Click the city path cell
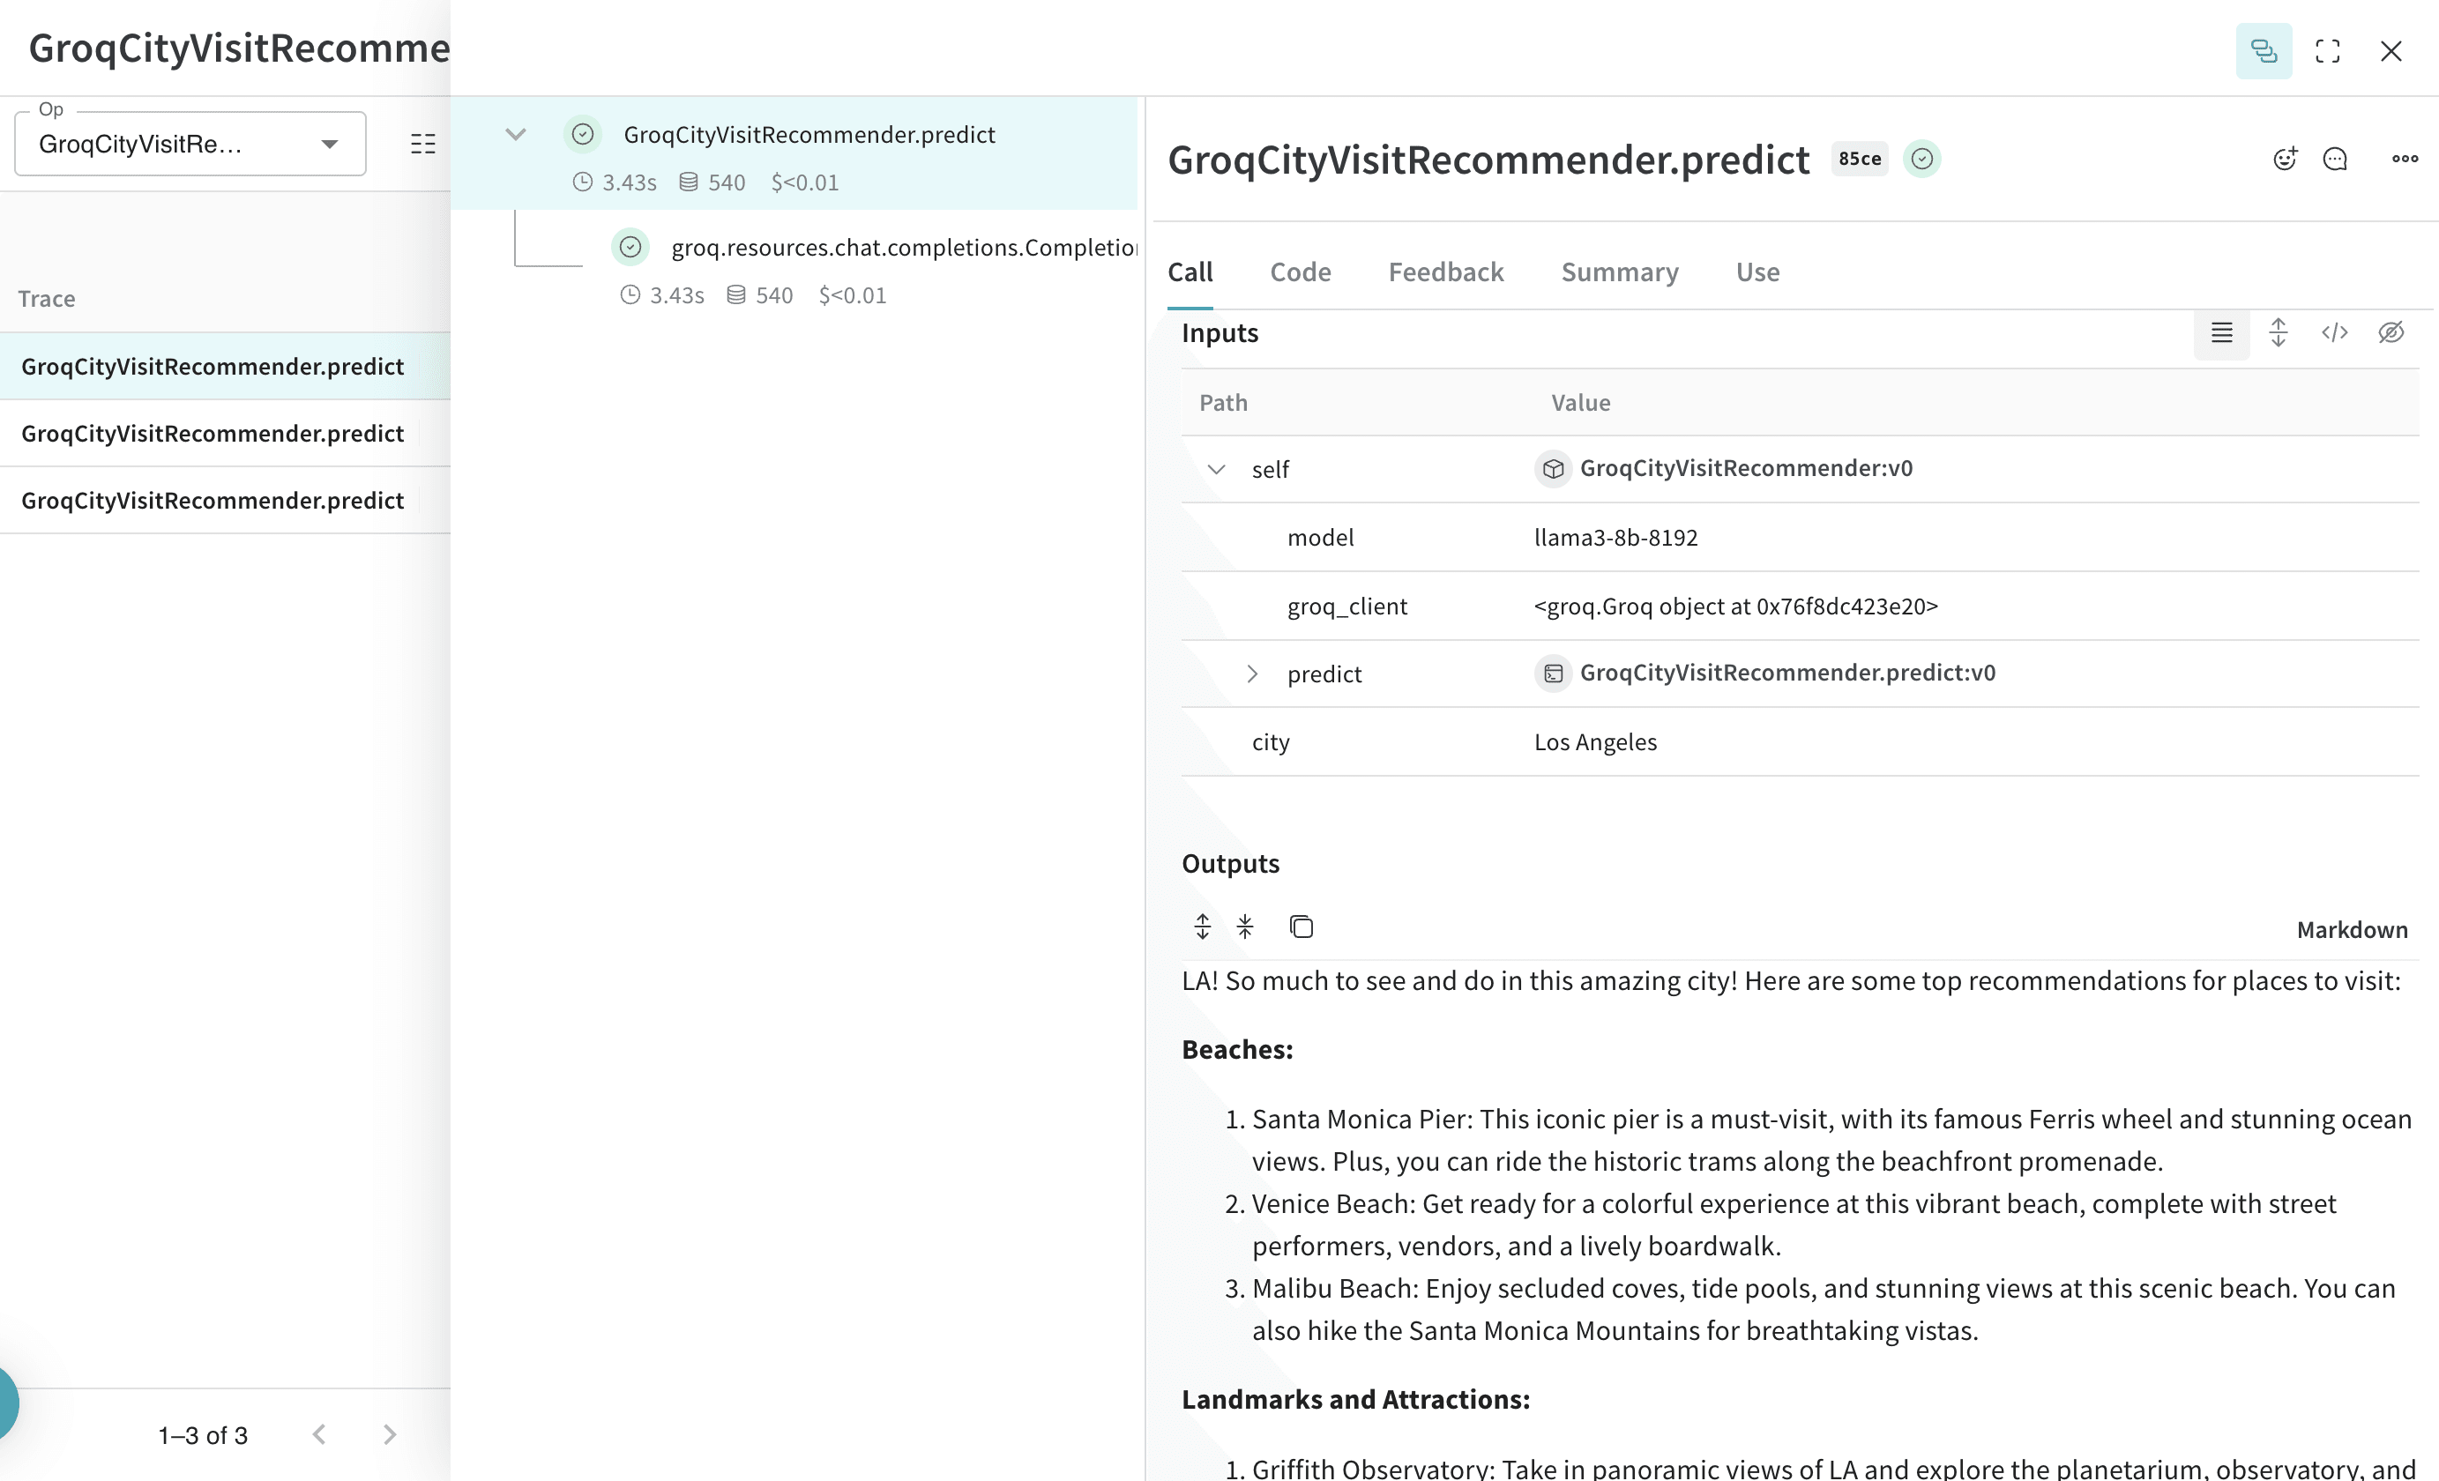 tap(1271, 742)
